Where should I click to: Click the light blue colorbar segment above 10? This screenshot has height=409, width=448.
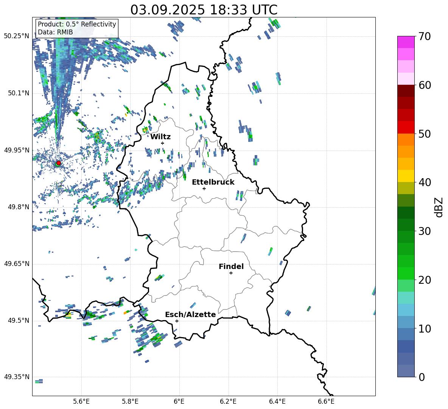coord(406,322)
